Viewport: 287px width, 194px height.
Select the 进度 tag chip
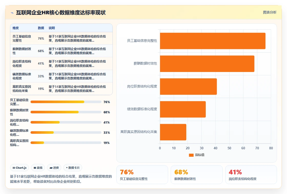(54, 168)
